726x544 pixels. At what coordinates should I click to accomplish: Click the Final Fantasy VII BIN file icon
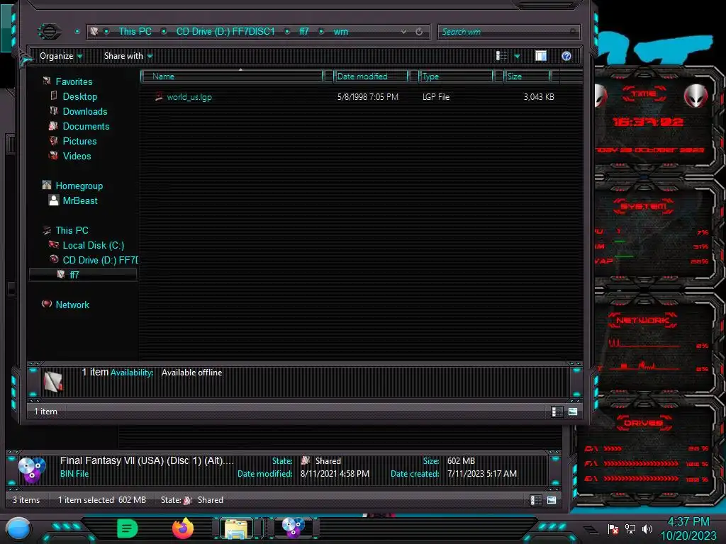click(31, 469)
